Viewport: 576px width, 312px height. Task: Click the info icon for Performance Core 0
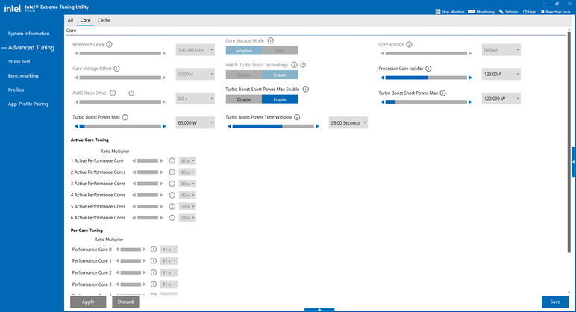(x=154, y=249)
